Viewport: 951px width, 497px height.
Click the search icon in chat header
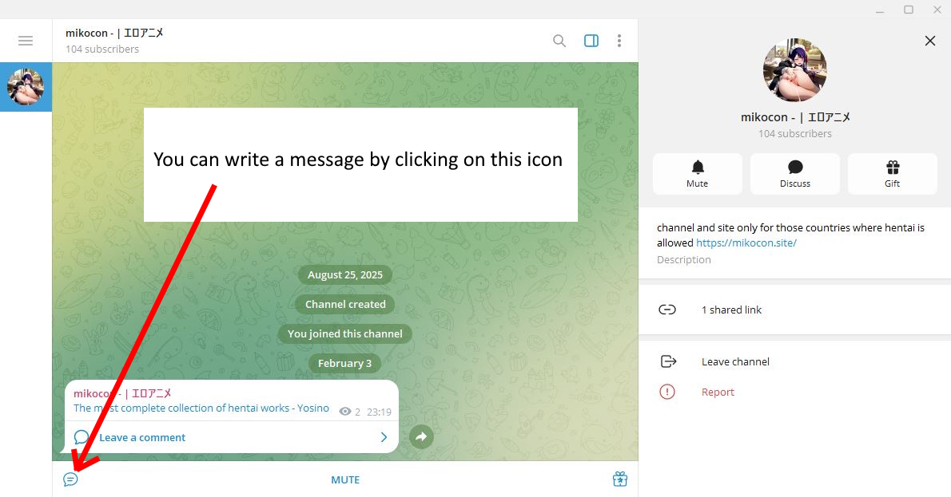tap(559, 41)
